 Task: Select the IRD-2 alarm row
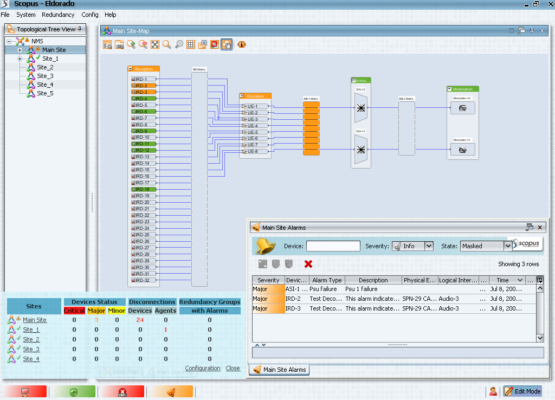(395, 299)
